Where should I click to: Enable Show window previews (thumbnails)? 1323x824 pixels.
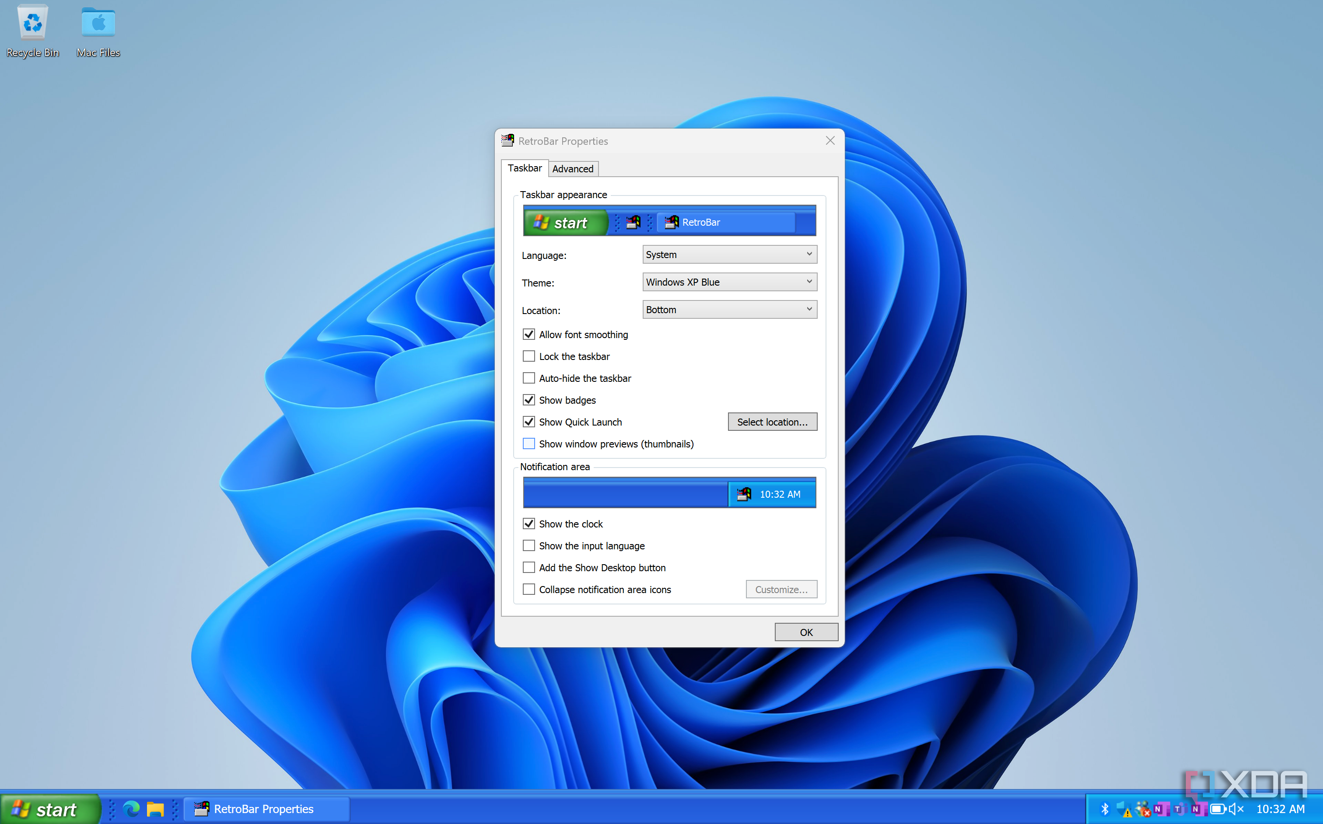coord(528,443)
